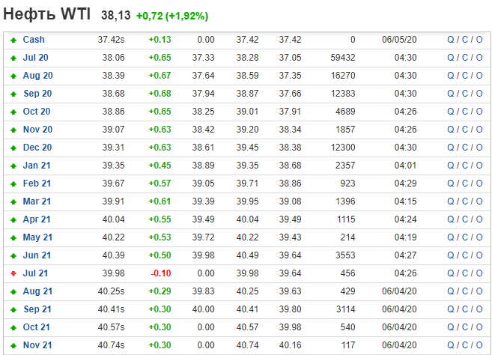This screenshot has height=355, width=492.
Task: Click O in the Feb 21 row
Action: coord(479,183)
